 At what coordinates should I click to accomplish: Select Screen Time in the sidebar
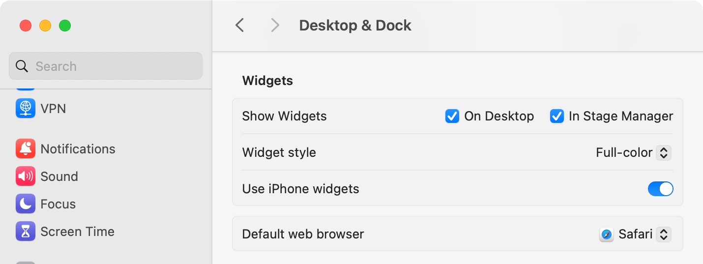(x=77, y=232)
